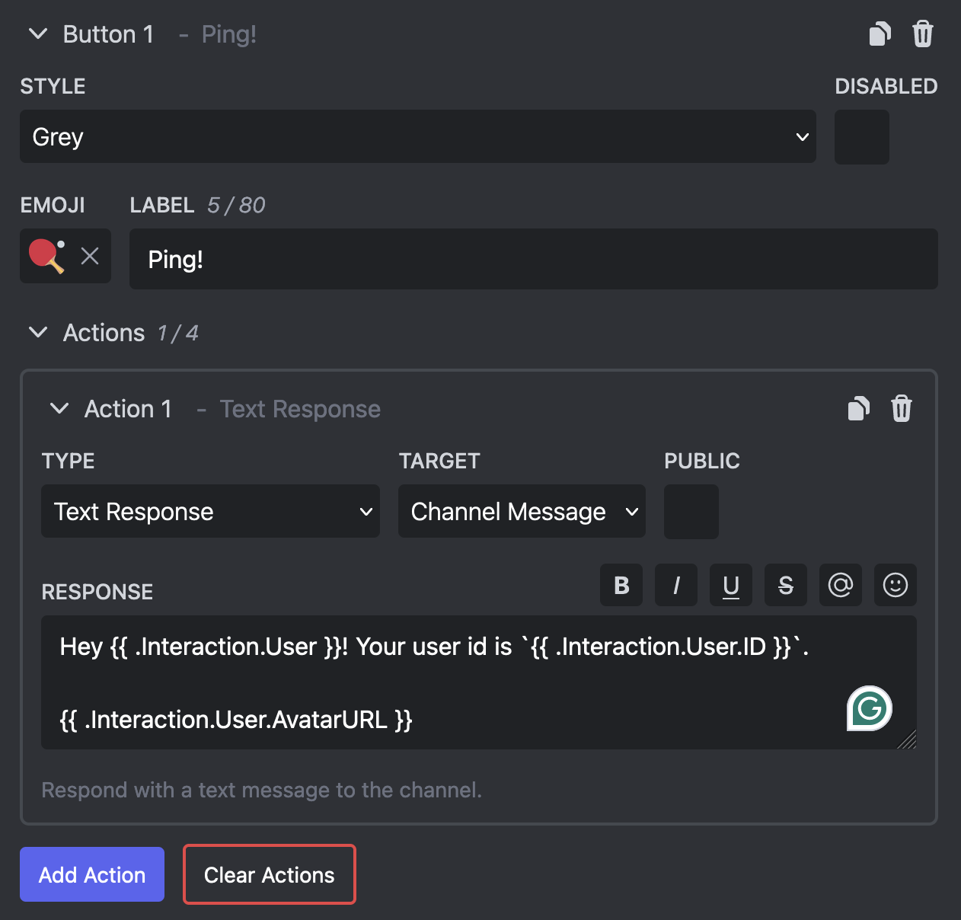Image resolution: width=961 pixels, height=920 pixels.
Task: Apply strikethrough formatting to the response
Action: [785, 585]
